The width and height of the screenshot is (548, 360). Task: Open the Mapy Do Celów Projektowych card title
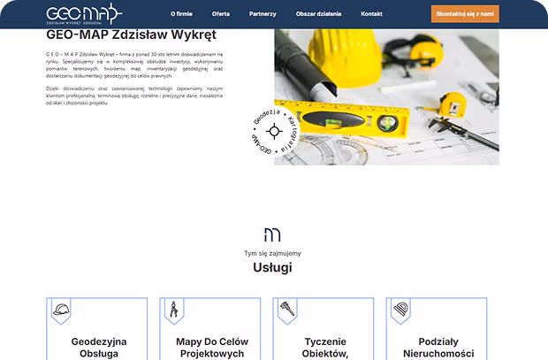(x=212, y=348)
